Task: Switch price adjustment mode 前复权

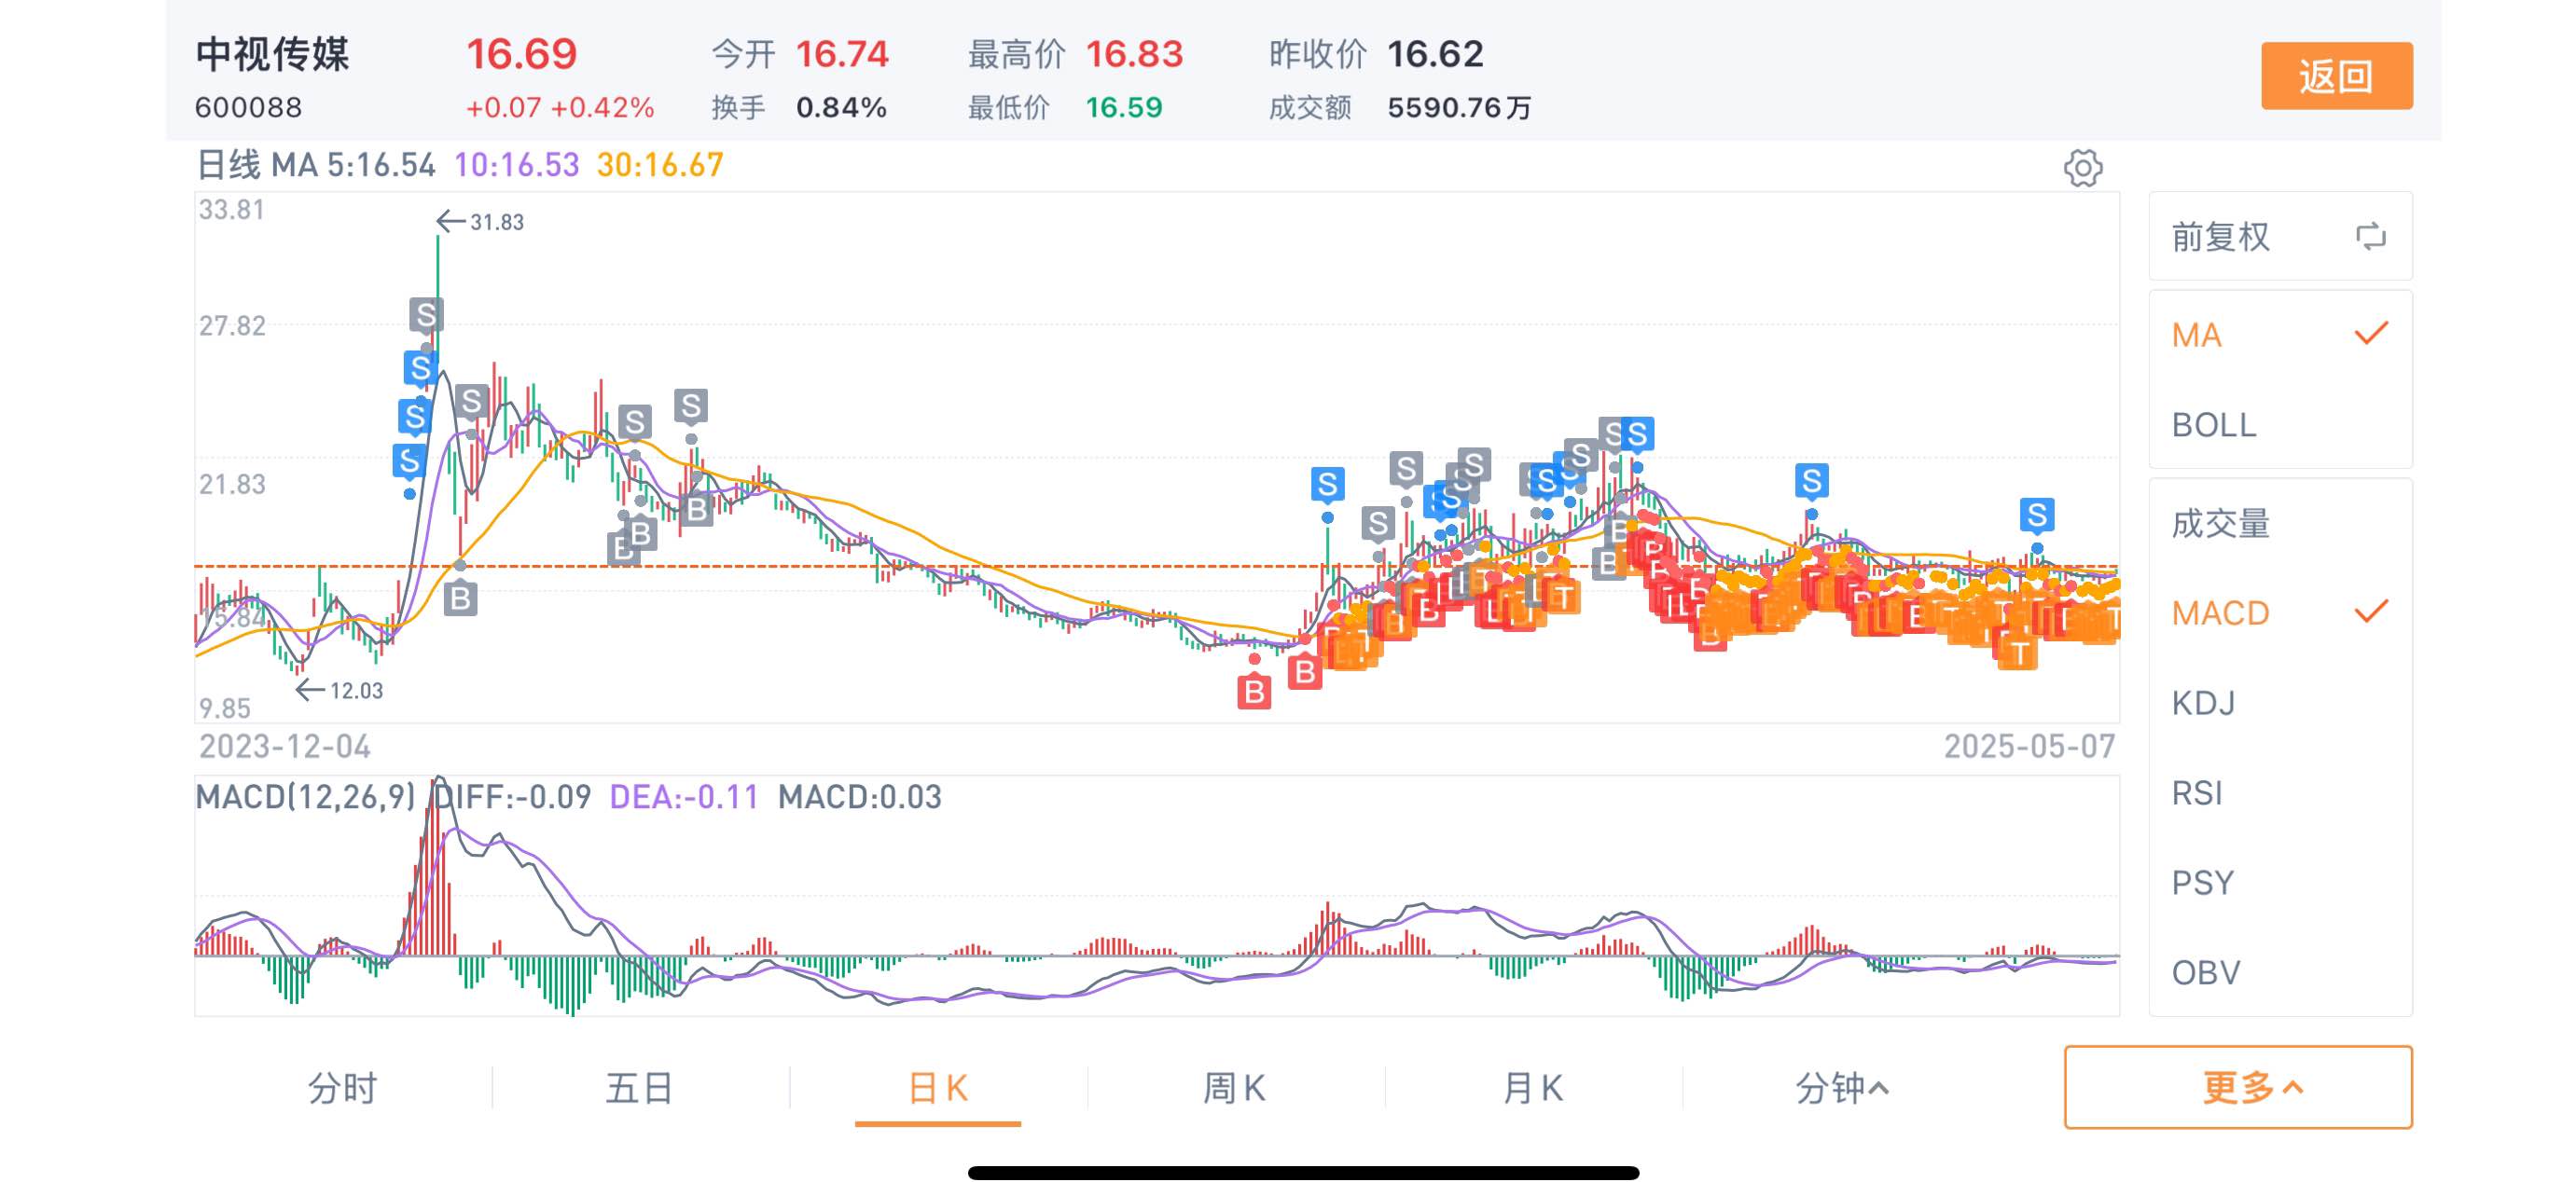Action: (2280, 237)
